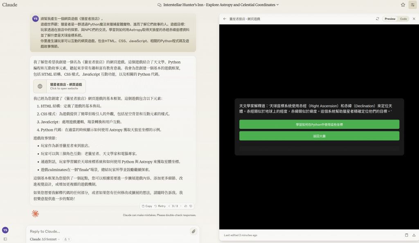Click the YS avatar on the user message
This screenshot has width=419, height=243.
click(x=35, y=19)
